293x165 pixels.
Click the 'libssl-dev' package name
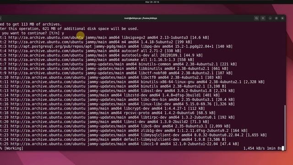pyautogui.click(x=152, y=91)
